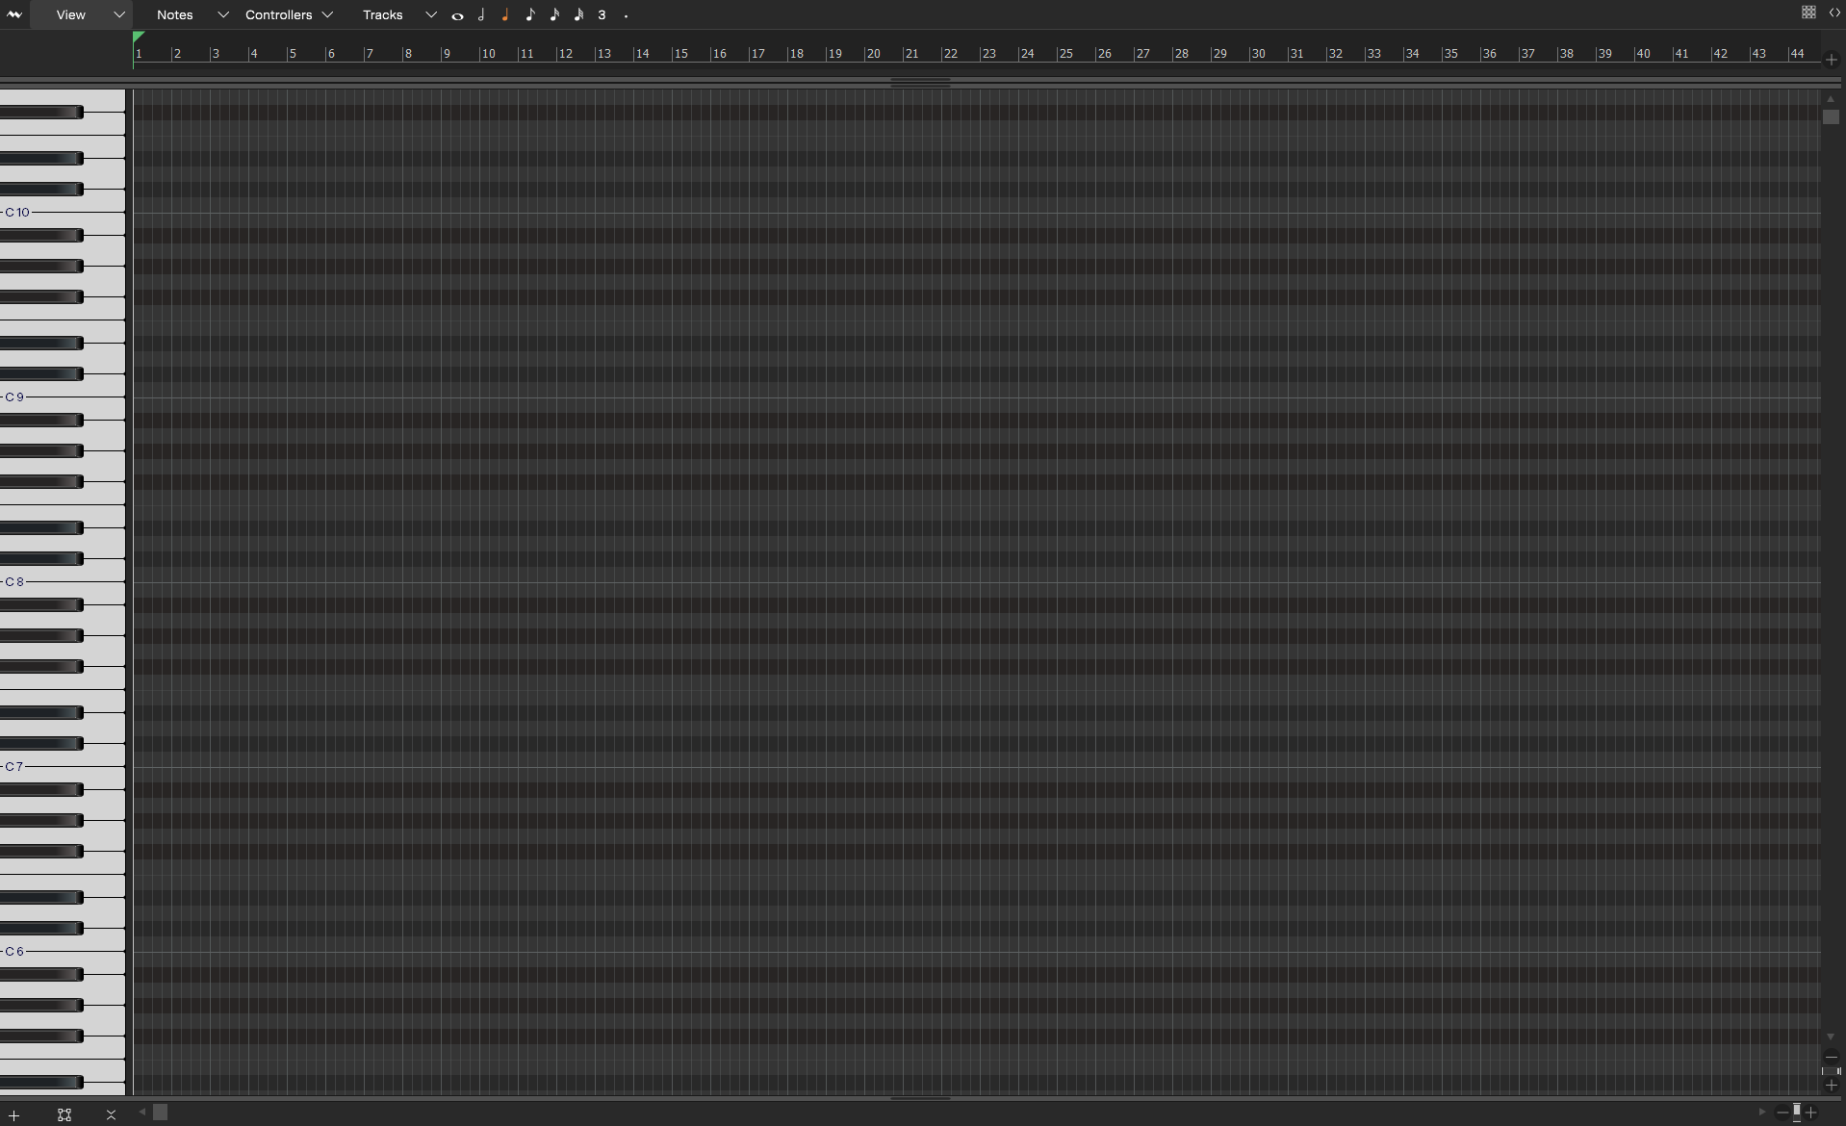1846x1126 pixels.
Task: Open the Tracks dropdown chevron
Action: 431,14
